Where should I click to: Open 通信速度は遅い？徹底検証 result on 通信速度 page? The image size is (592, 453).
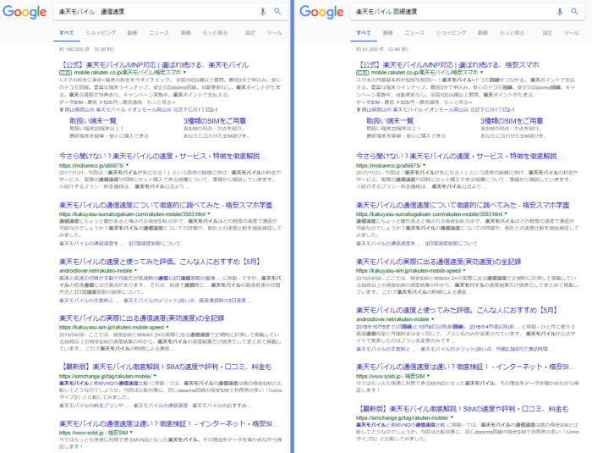[169, 423]
